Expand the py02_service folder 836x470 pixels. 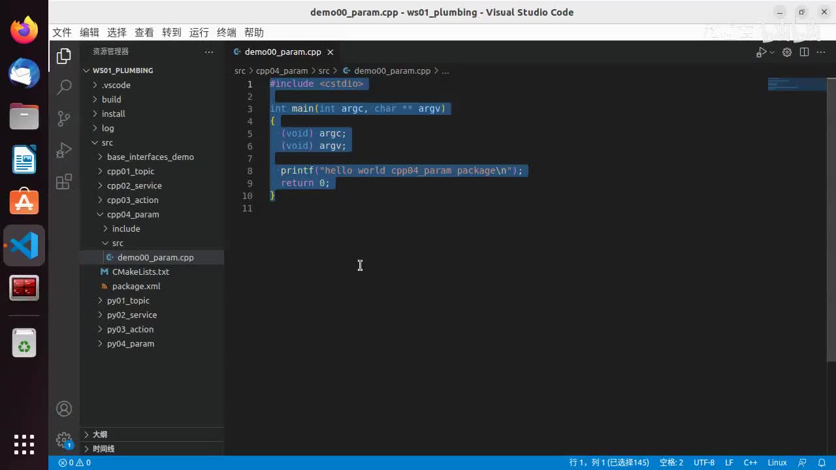pyautogui.click(x=152, y=315)
